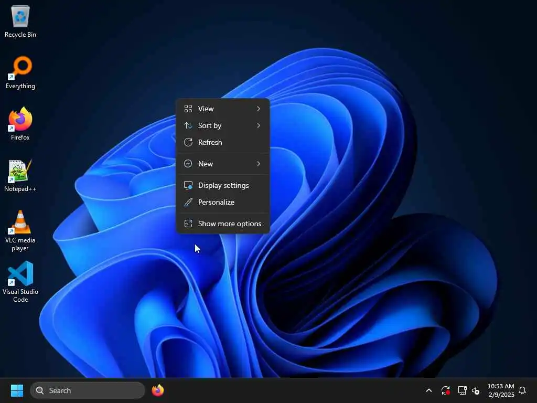
Task: Show hidden system tray icons
Action: tap(429, 390)
